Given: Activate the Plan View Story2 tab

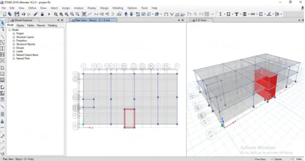Looking at the screenshot, I should point(93,20).
